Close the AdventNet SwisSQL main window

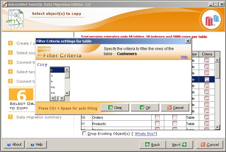click(x=222, y=4)
